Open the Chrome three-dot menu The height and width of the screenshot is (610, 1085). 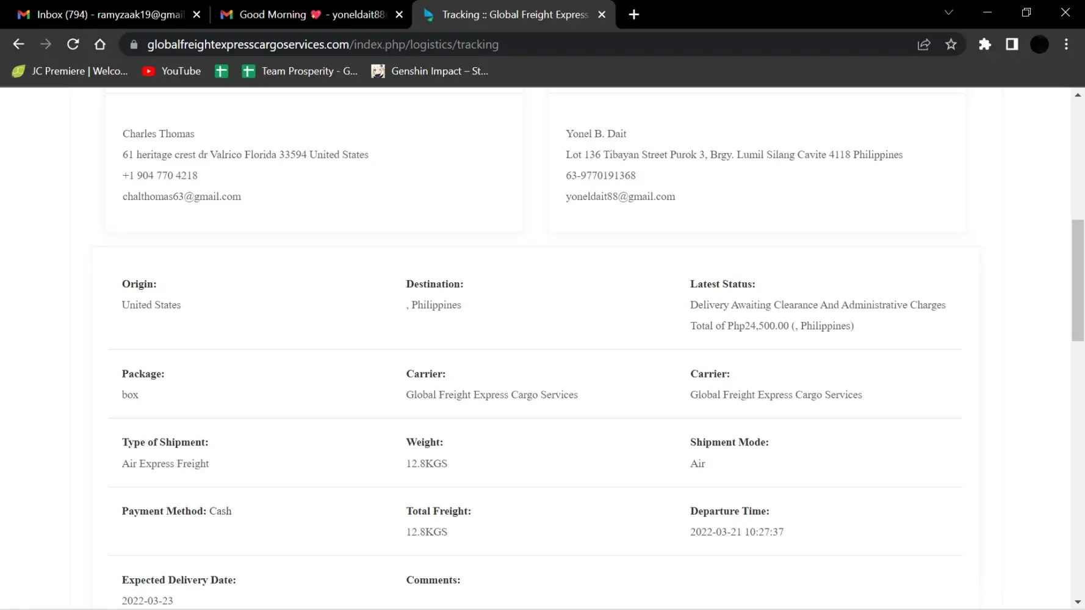click(1066, 44)
